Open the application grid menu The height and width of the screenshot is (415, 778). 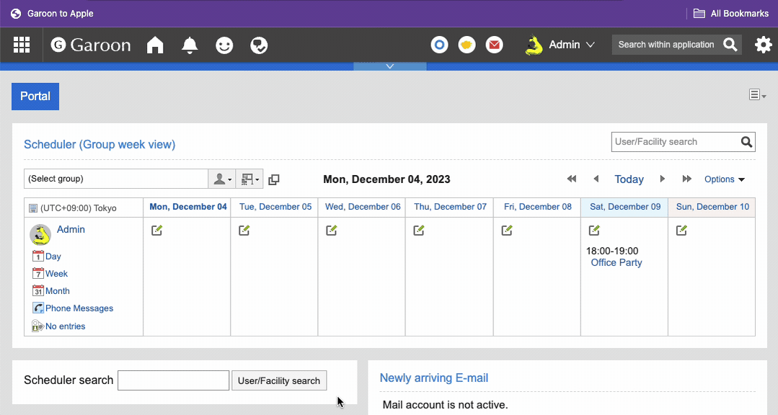pyautogui.click(x=22, y=45)
